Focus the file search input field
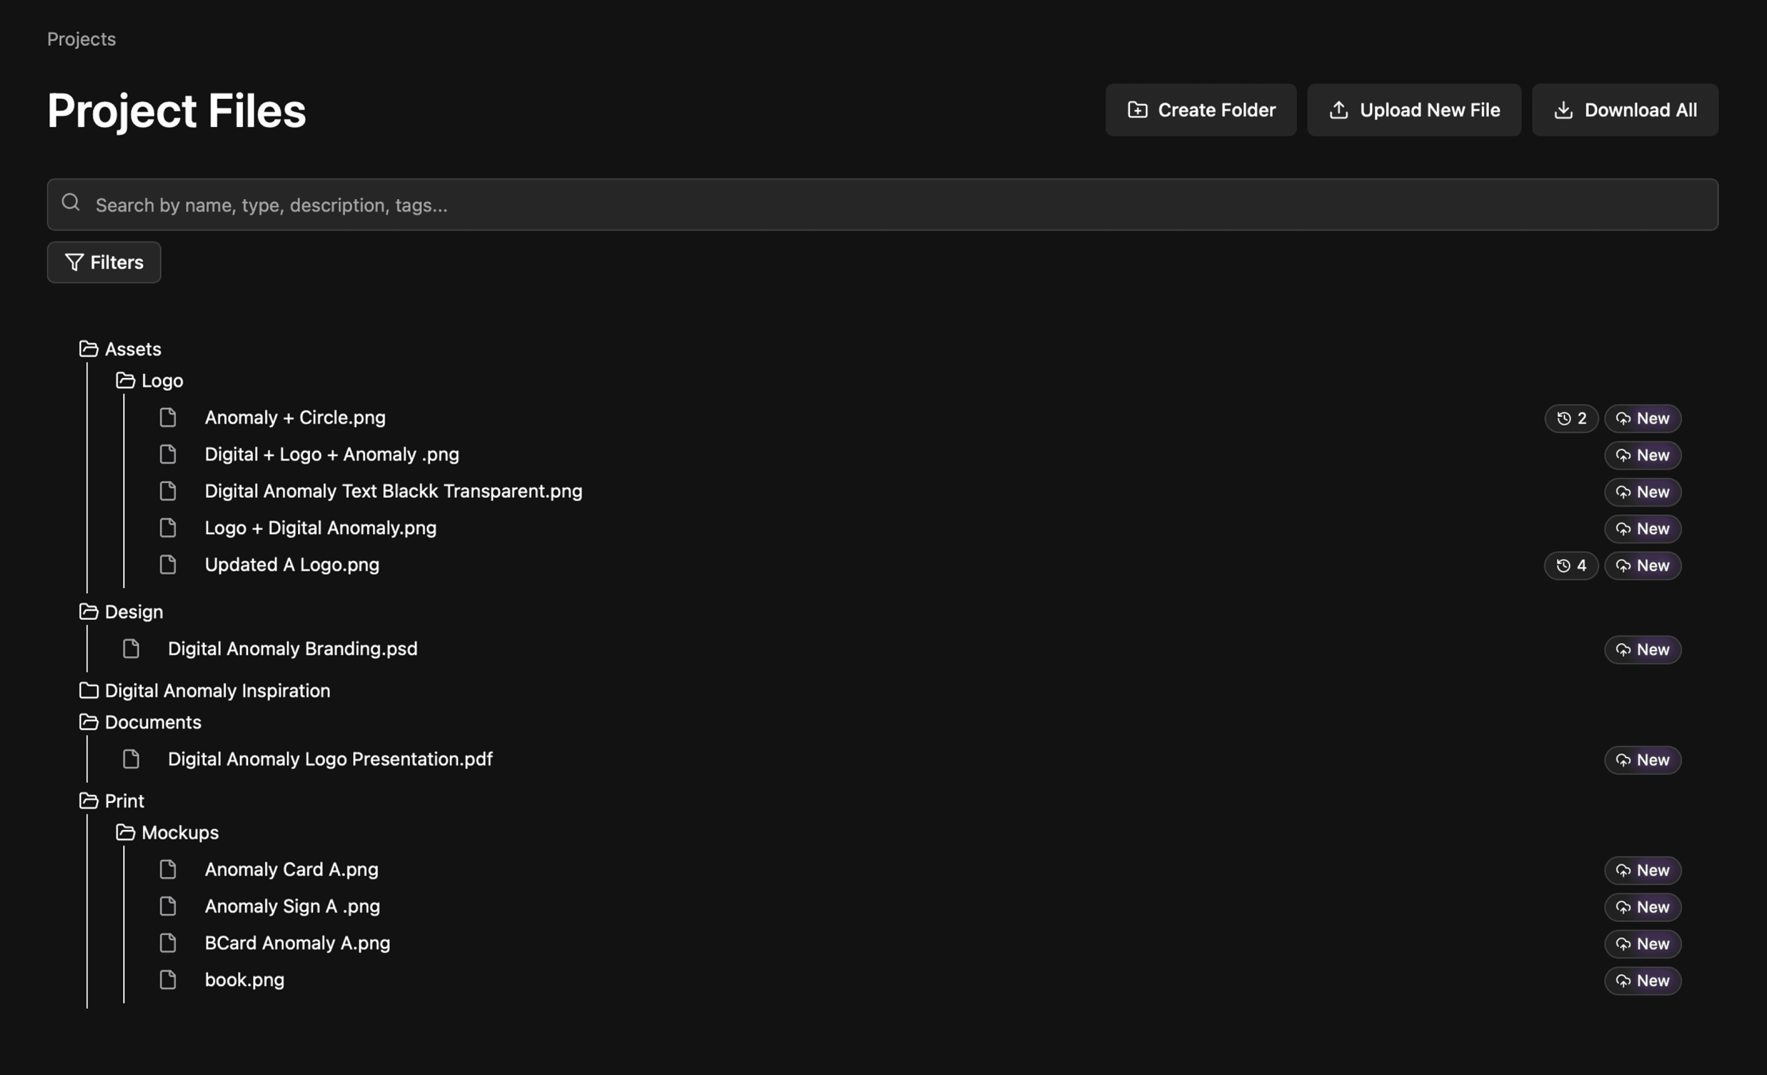1767x1075 pixels. pyautogui.click(x=882, y=205)
